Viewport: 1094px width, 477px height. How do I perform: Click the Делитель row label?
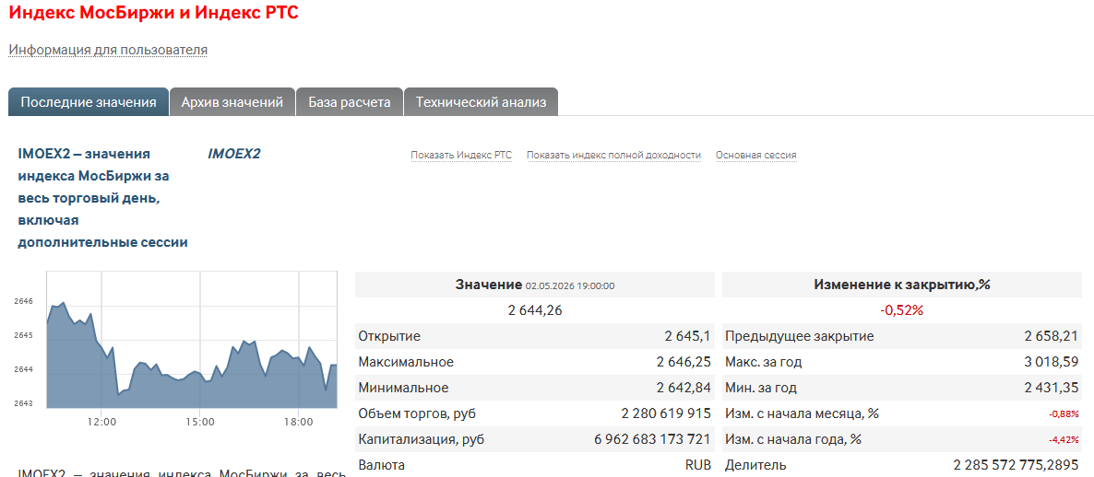click(x=755, y=464)
